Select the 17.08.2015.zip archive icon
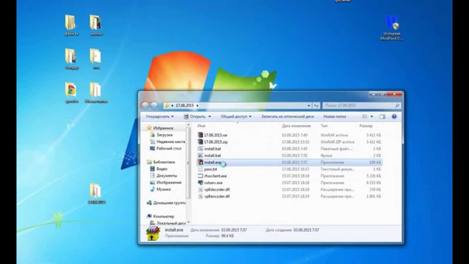 click(200, 142)
